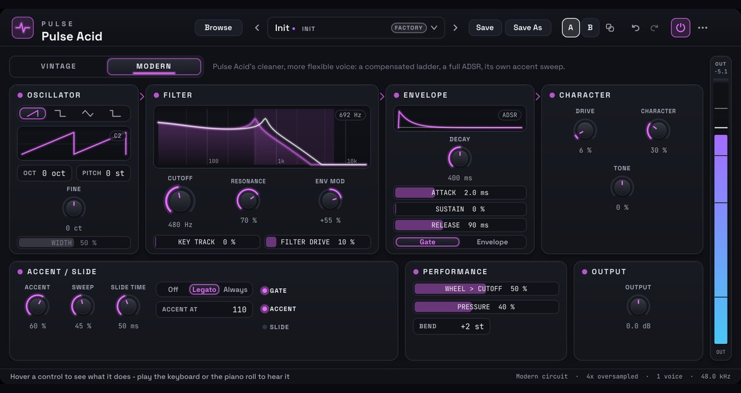
Task: Click the Save button
Action: pyautogui.click(x=485, y=28)
